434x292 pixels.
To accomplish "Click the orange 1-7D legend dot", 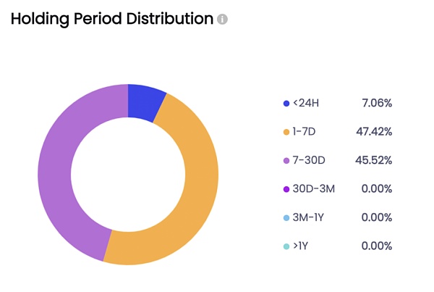I will [286, 132].
